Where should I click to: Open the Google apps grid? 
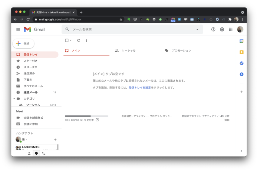click(x=230, y=30)
